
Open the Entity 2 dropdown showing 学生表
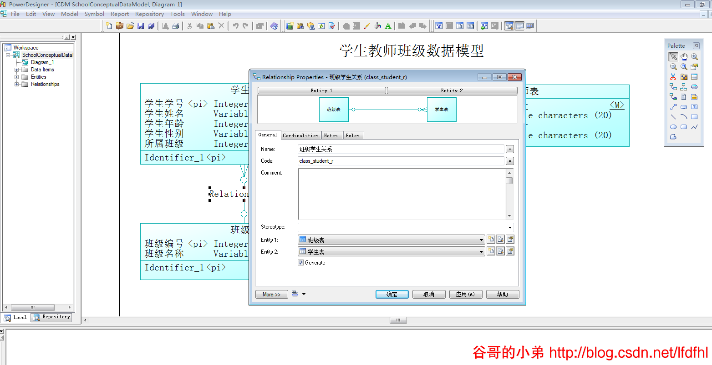482,251
